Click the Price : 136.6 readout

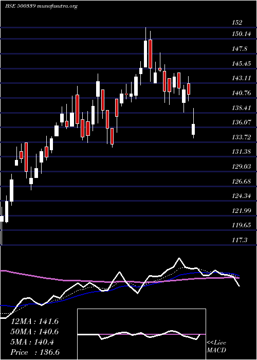pyautogui.click(x=34, y=352)
